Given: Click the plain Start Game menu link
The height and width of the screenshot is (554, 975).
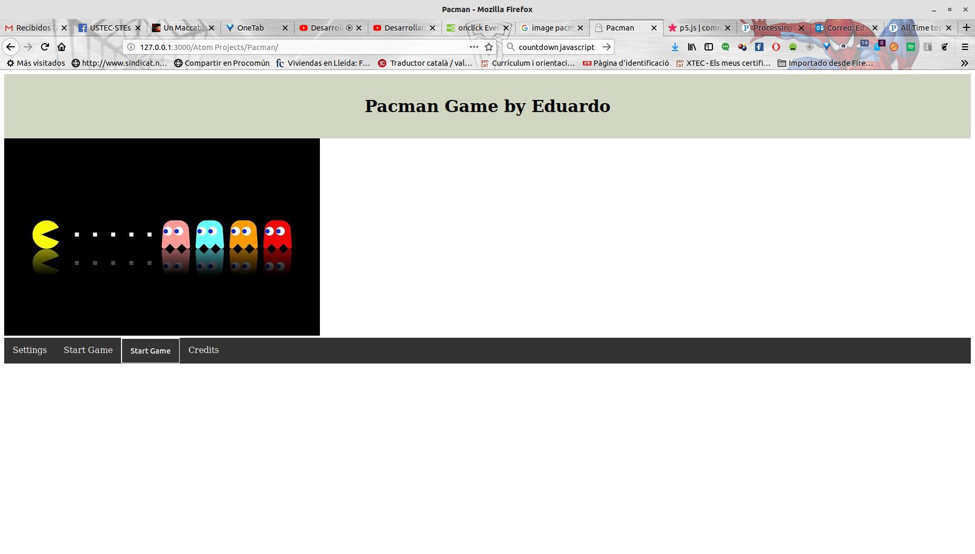Looking at the screenshot, I should 88,350.
